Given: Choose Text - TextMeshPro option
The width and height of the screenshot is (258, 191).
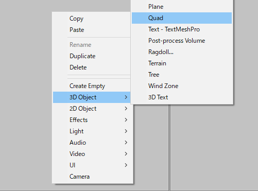Looking at the screenshot, I should point(182,29).
